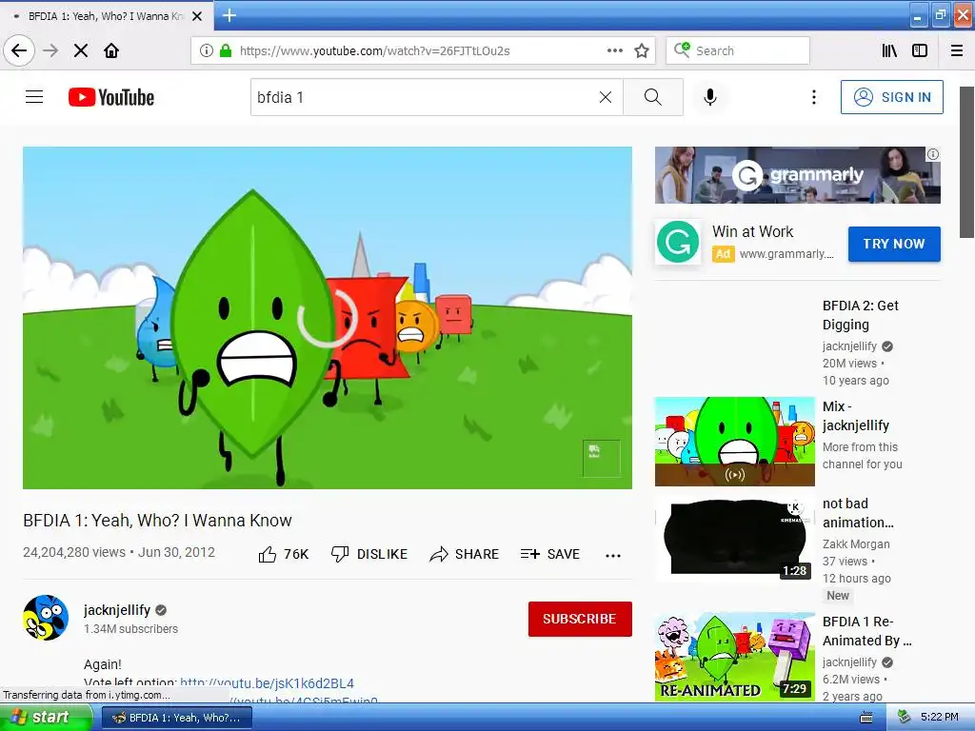This screenshot has width=975, height=731.
Task: Open BFDIA 1 Re-Animated By title
Action: [x=866, y=631]
